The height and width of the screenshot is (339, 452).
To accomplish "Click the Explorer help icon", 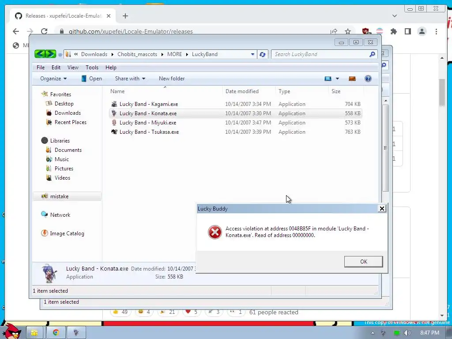I will click(368, 79).
